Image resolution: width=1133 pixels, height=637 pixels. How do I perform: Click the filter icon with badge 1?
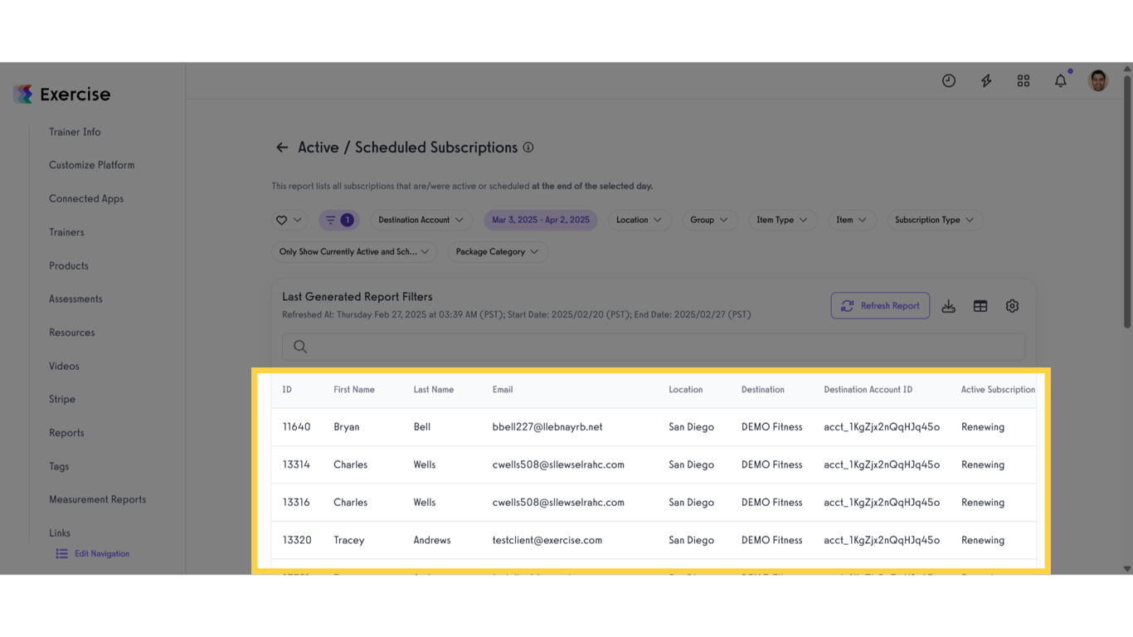338,220
